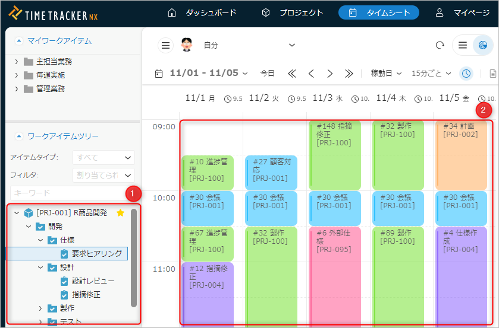
Task: Expand the 主担当業務 folder
Action: click(17, 61)
